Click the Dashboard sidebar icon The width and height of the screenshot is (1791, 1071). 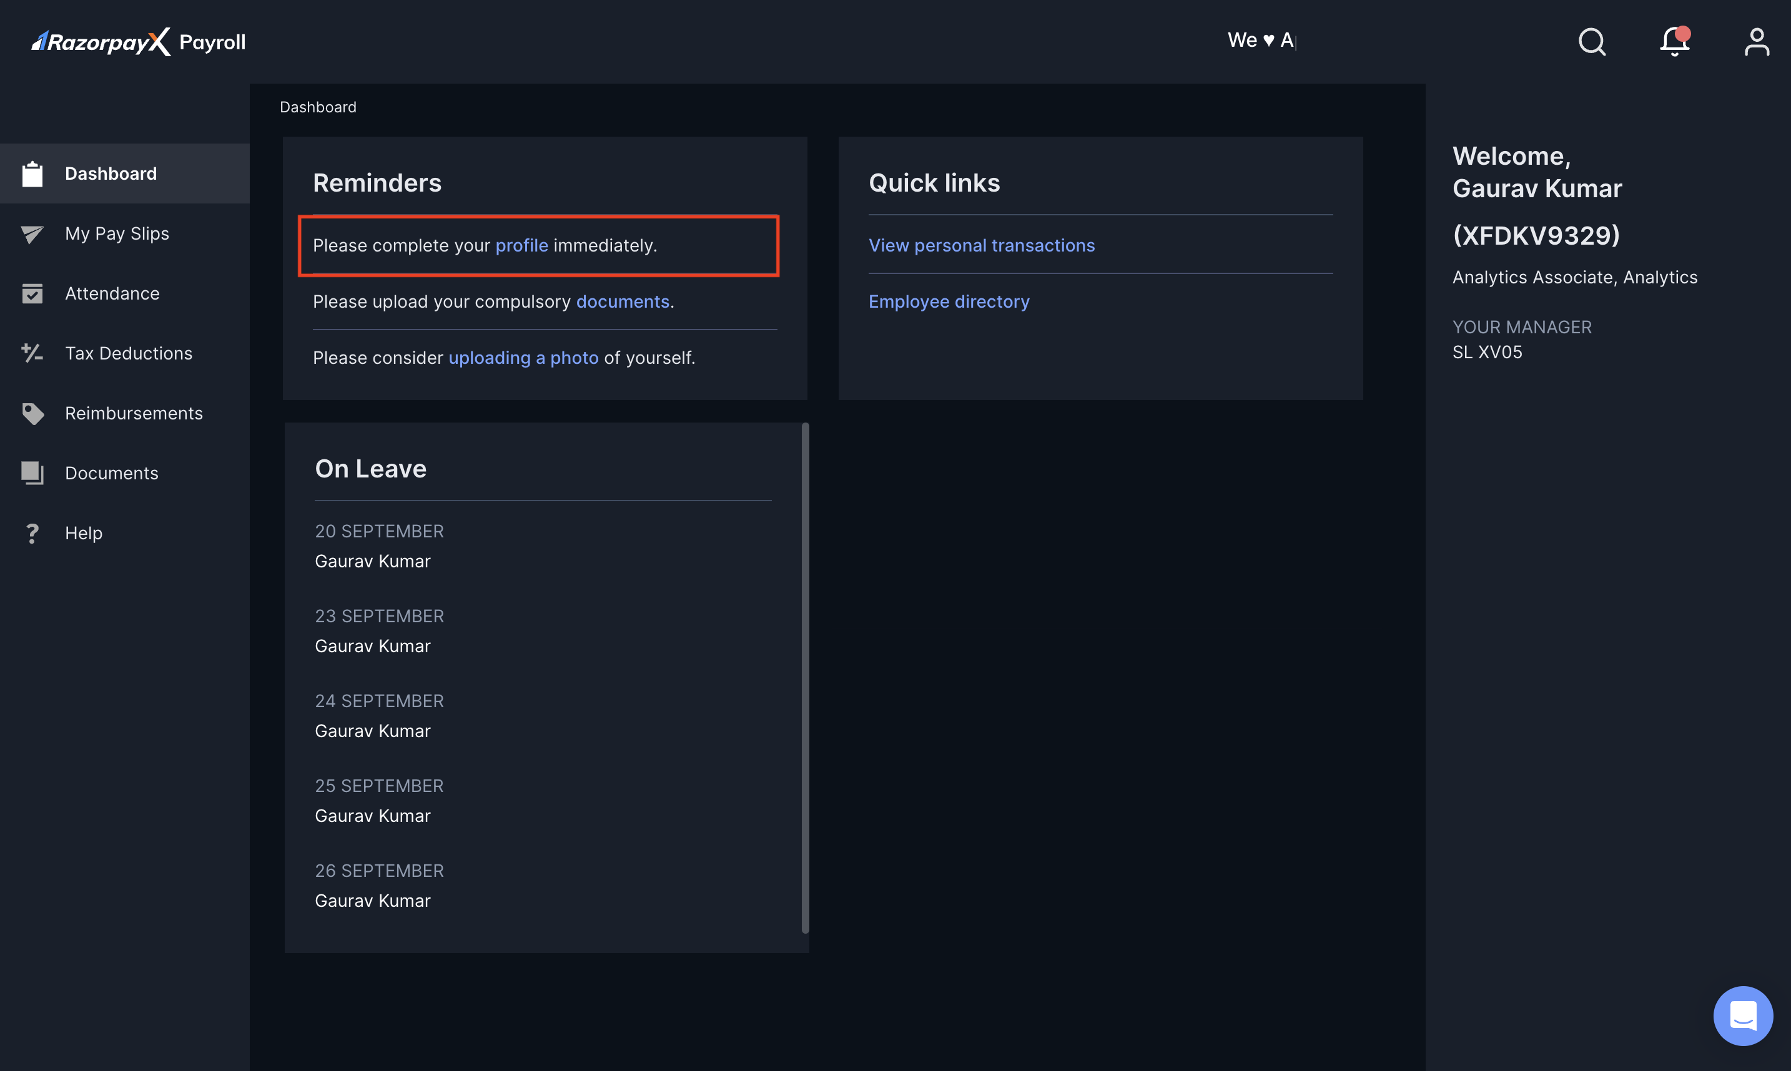coord(32,174)
